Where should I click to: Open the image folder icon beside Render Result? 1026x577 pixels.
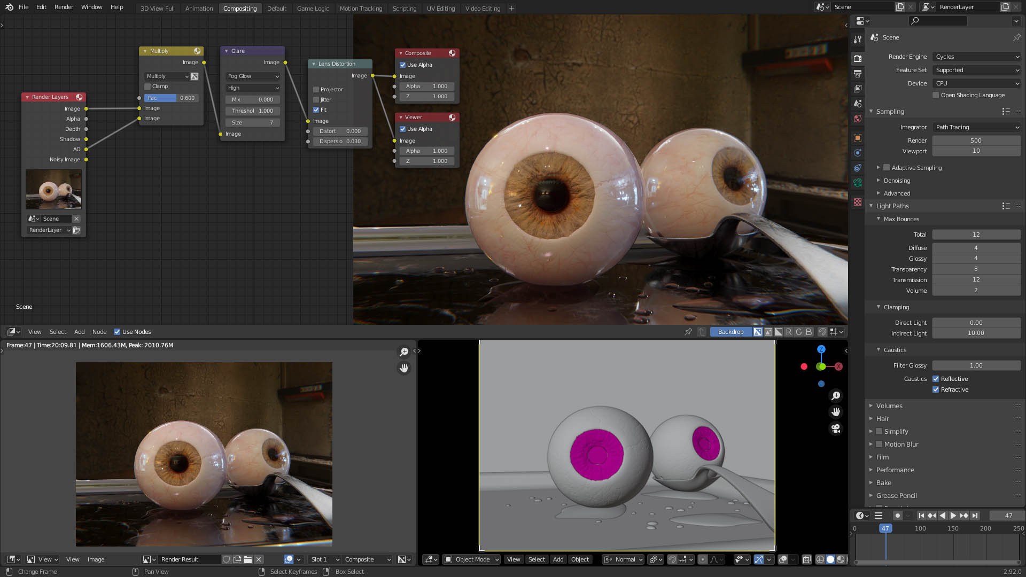point(248,559)
